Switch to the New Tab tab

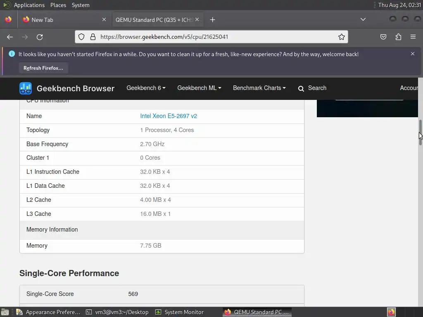[65, 20]
